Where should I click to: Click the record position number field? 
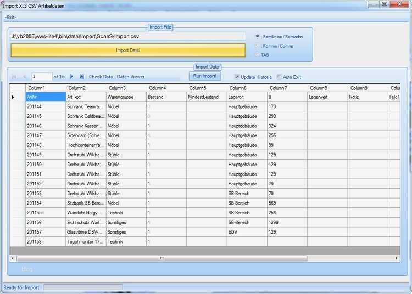[x=41, y=77]
